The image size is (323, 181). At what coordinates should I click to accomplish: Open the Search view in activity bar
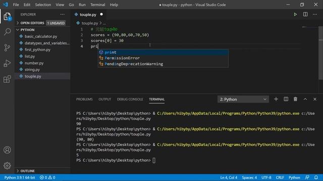coord(7,32)
